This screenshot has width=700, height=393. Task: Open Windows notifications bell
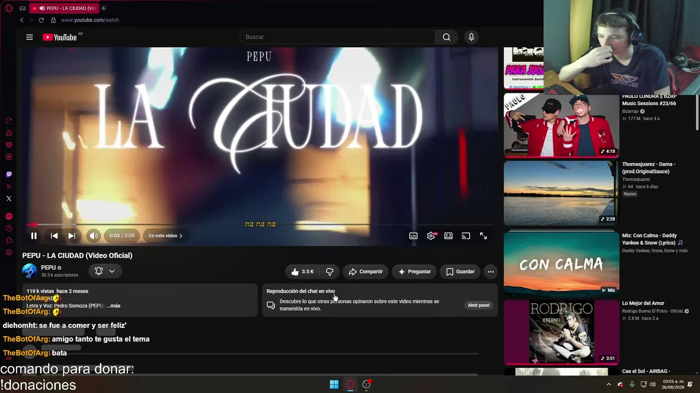click(x=690, y=385)
